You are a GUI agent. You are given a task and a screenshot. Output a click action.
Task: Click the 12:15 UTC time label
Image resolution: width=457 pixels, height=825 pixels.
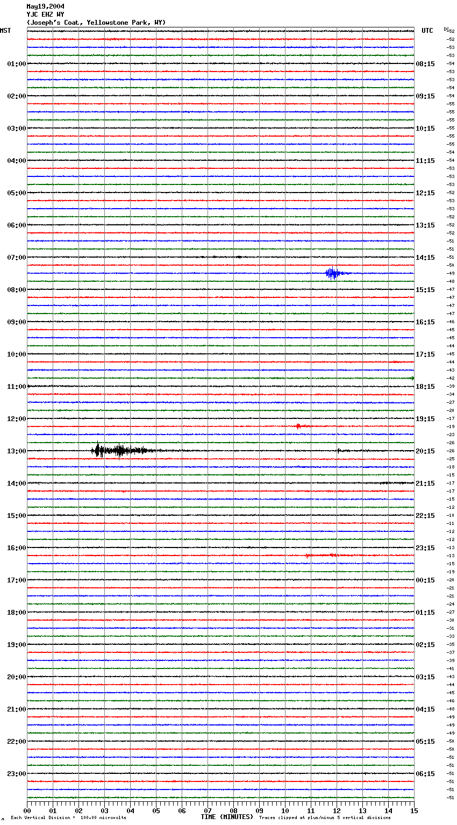[x=425, y=193]
